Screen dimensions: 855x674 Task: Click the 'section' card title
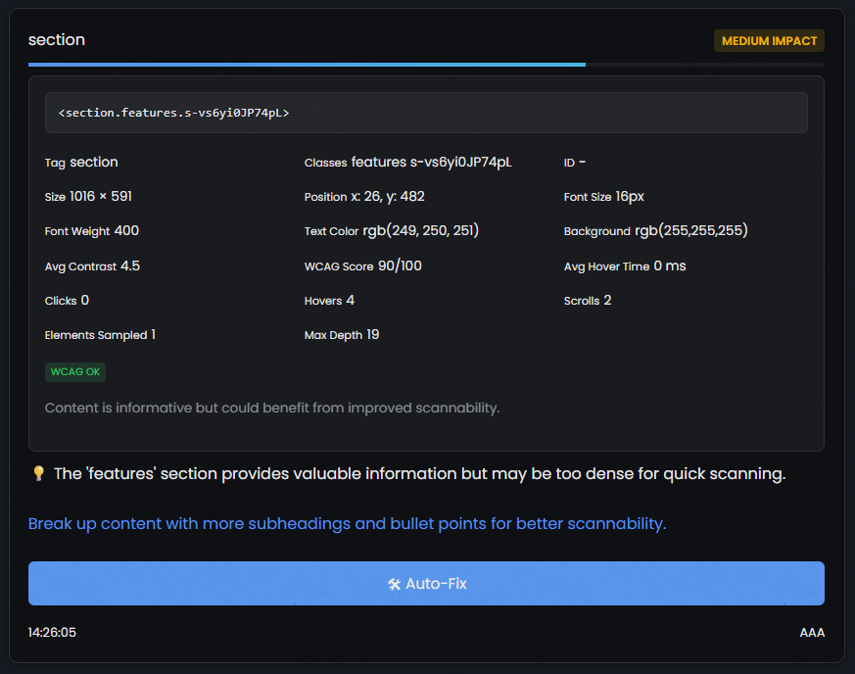(x=57, y=40)
